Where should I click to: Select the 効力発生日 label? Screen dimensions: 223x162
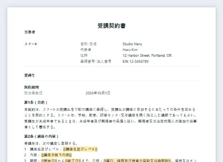tap(33, 93)
